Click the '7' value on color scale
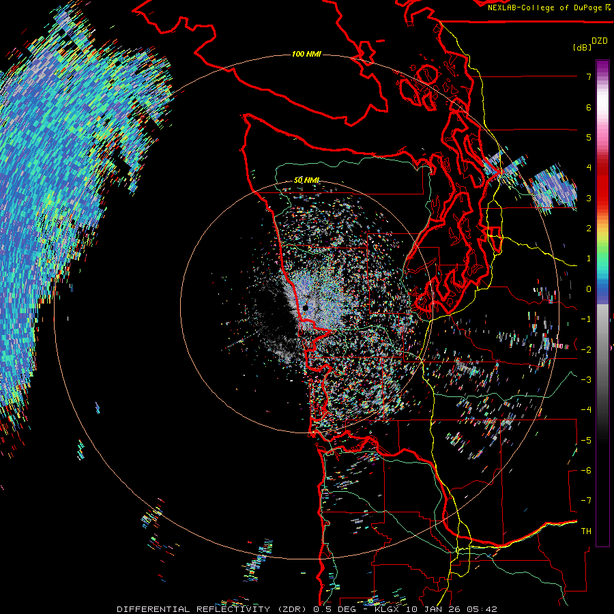The width and height of the screenshot is (614, 614). click(589, 76)
